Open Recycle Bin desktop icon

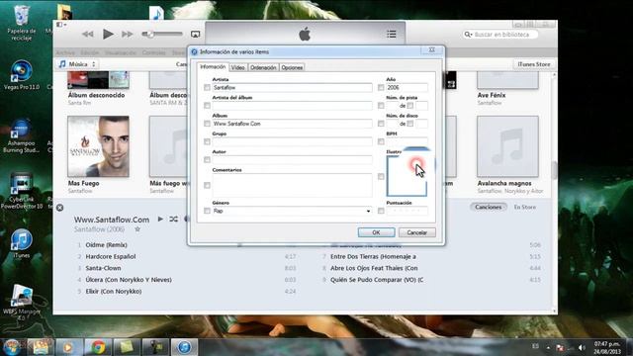point(21,22)
